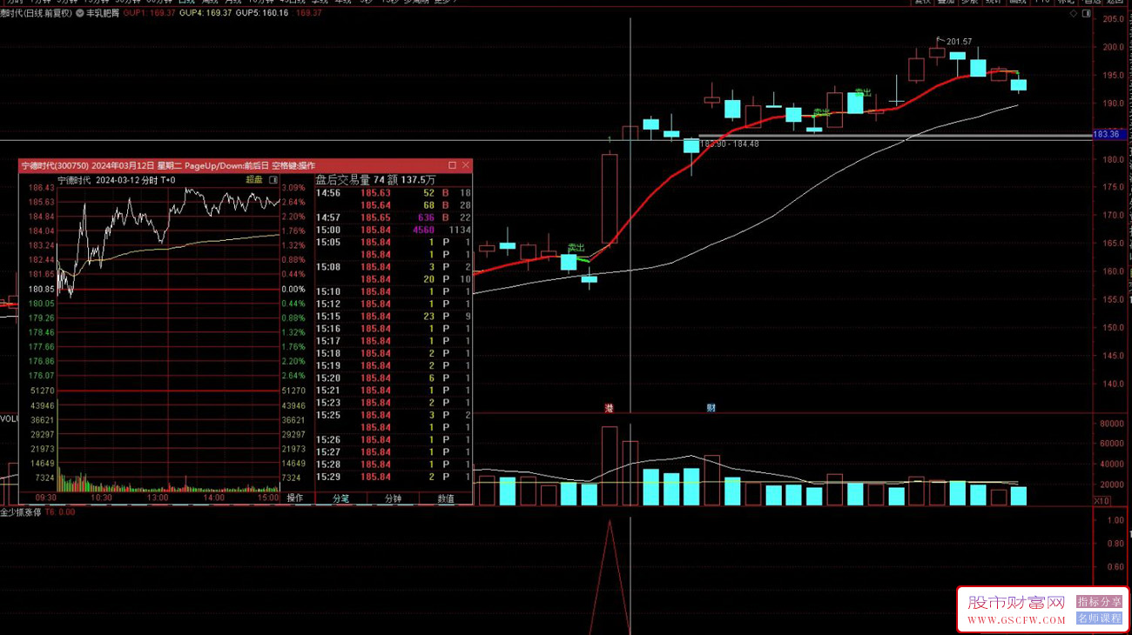The width and height of the screenshot is (1132, 635).
Task: Click the 丰乳肥臀 indicator name
Action: (103, 14)
